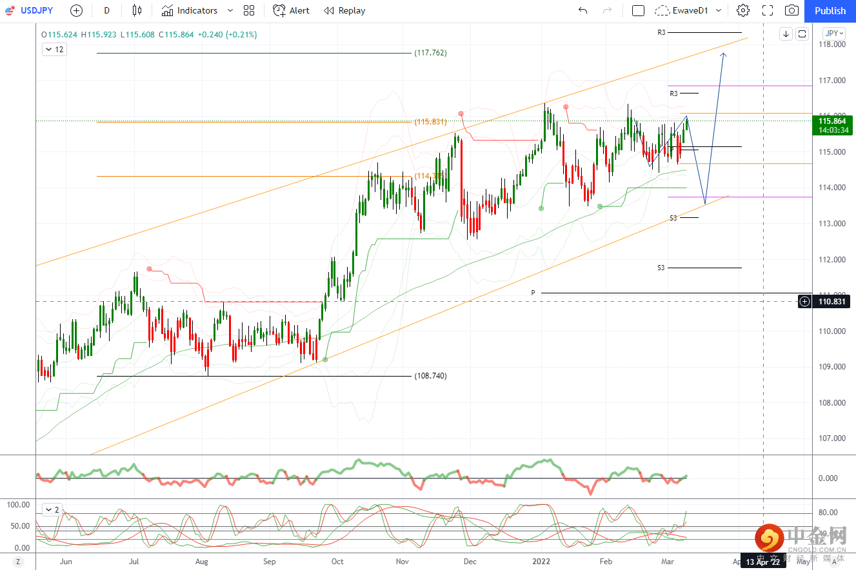
Task: Open the Indicators favorites dropdown arrow
Action: (230, 10)
